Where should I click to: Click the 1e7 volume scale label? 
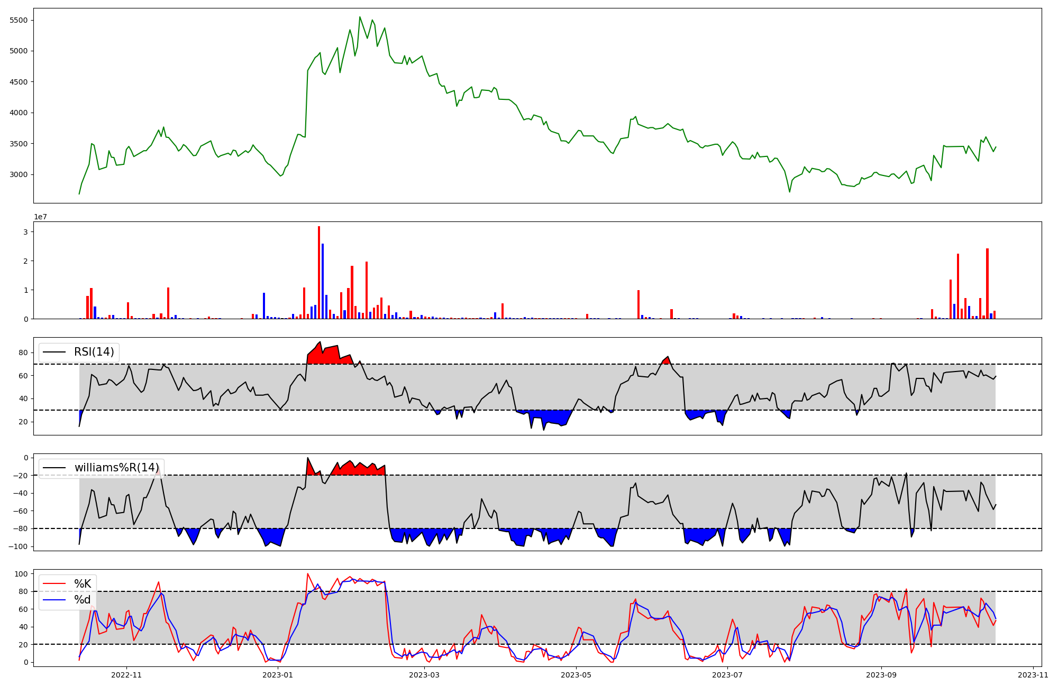[x=41, y=217]
